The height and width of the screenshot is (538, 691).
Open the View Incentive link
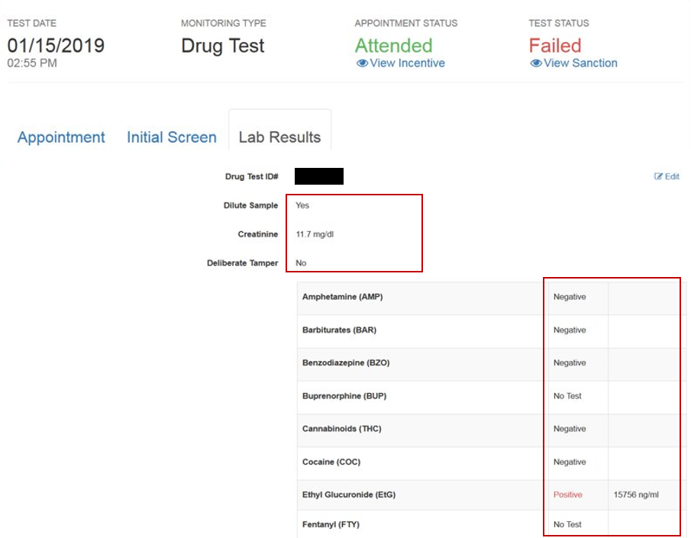[x=407, y=63]
